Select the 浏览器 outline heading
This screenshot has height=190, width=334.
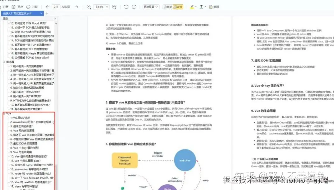[x=10, y=62]
